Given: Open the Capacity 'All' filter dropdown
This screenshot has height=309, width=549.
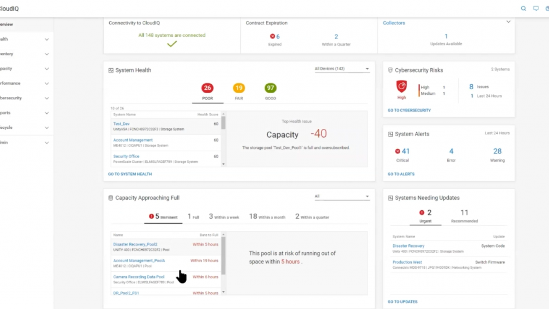Looking at the screenshot, I should [x=342, y=197].
